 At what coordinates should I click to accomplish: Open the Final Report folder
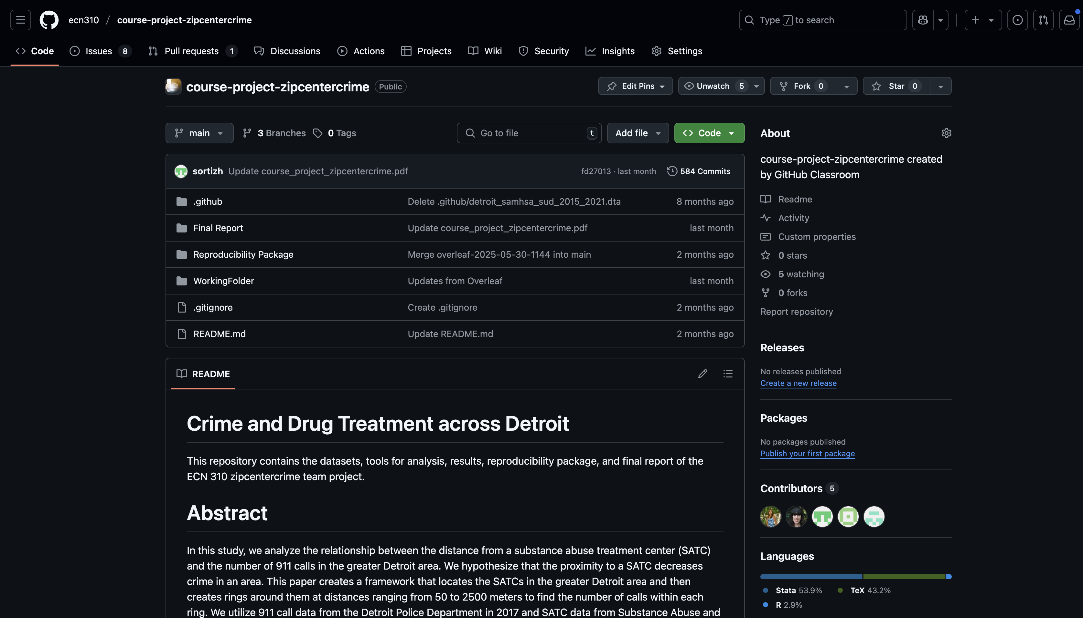[x=218, y=228]
